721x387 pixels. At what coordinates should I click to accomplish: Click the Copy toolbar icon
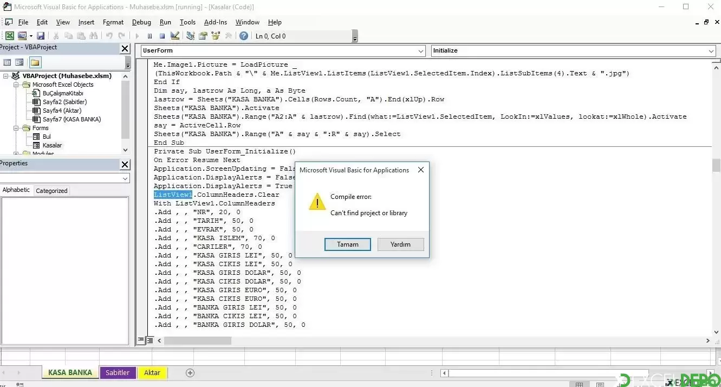(68, 36)
